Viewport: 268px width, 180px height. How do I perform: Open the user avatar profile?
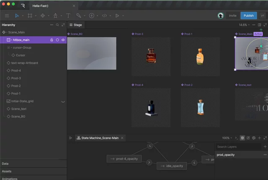(x=221, y=16)
